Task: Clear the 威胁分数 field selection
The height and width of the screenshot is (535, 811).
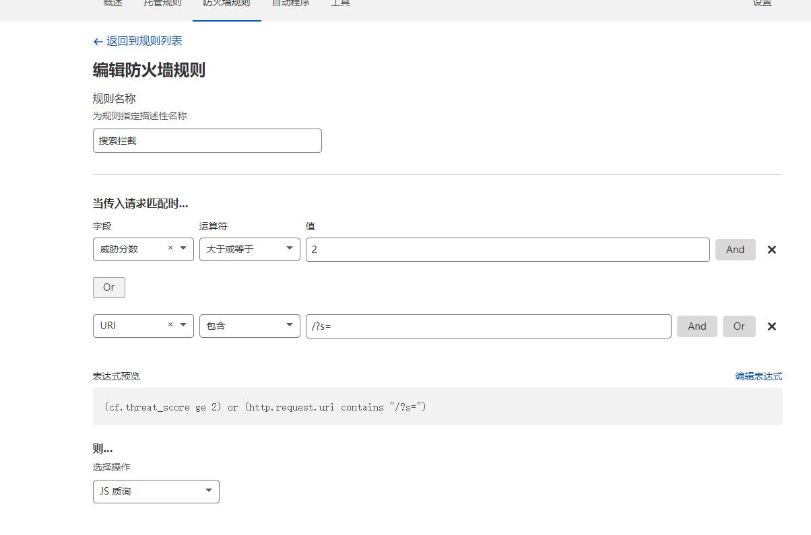Action: 170,248
